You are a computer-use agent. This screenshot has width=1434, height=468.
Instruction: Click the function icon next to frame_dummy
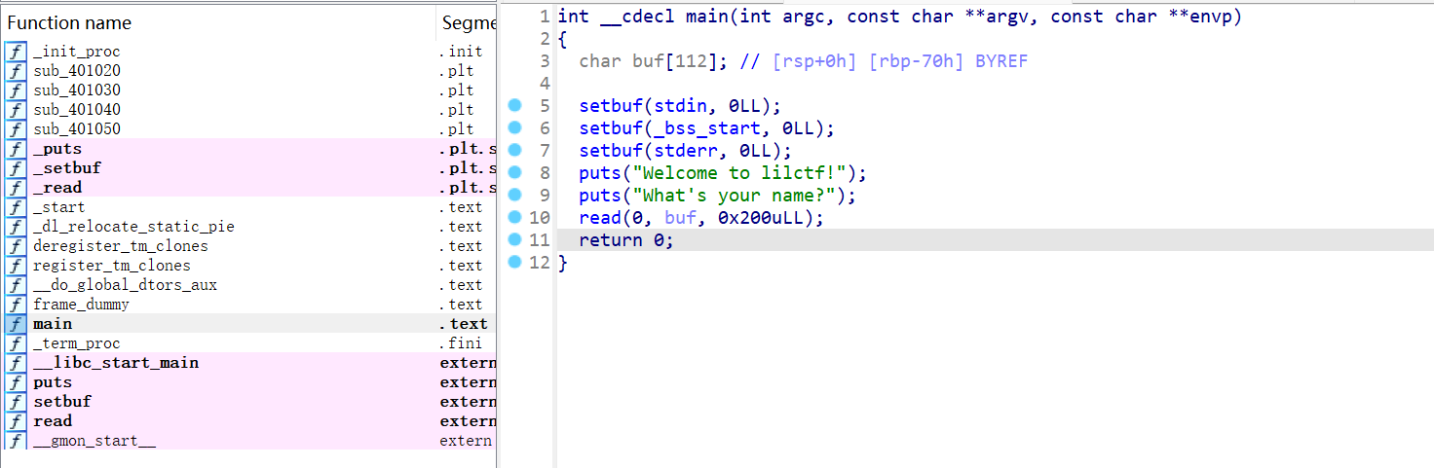click(16, 305)
